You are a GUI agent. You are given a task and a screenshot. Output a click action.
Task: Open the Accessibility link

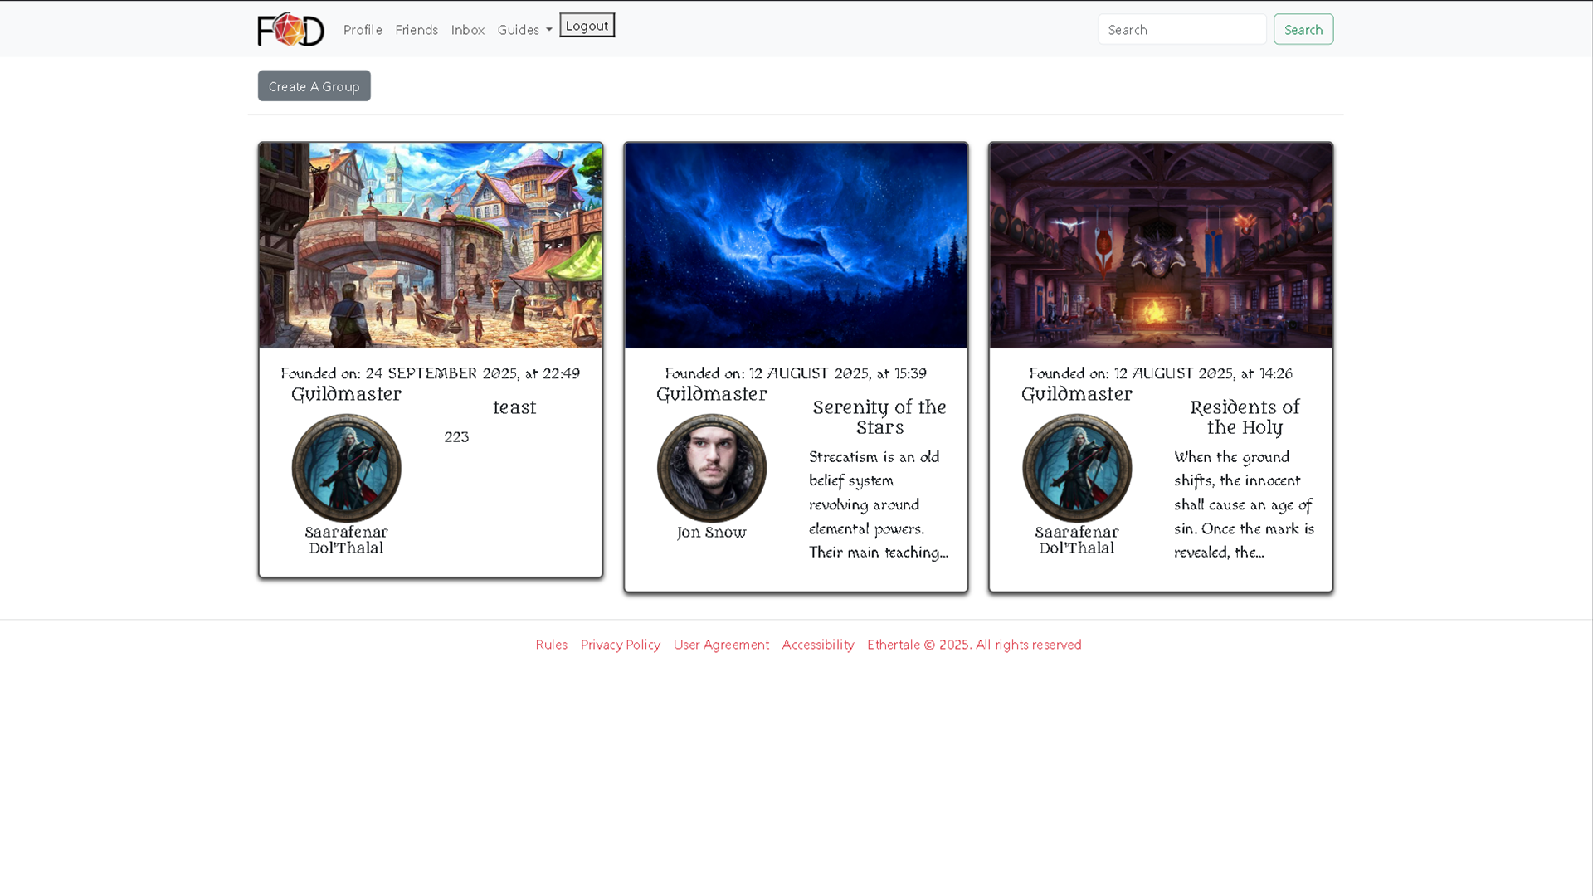point(817,645)
